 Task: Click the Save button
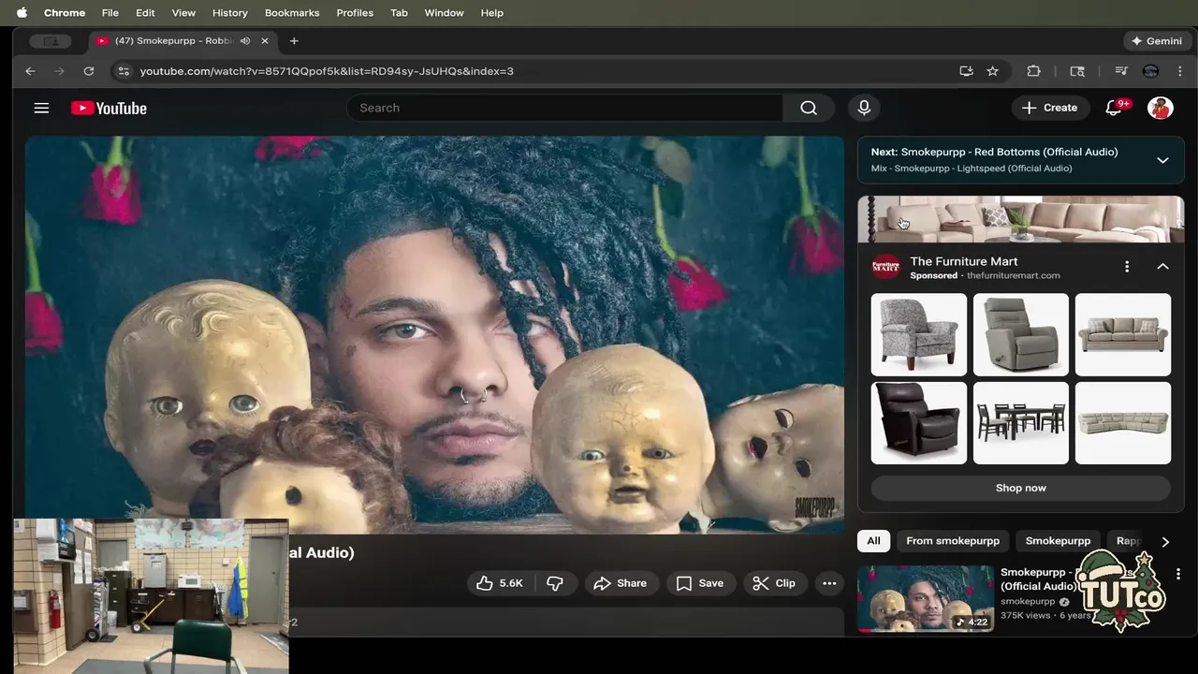click(x=700, y=583)
